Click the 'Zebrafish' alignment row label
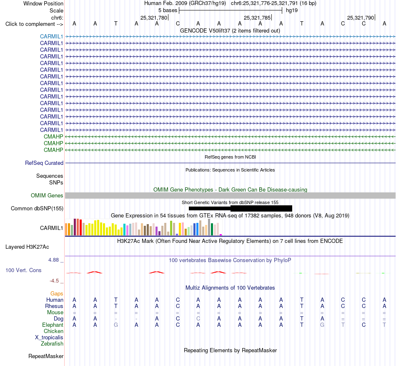The width and height of the screenshot is (396, 366). [x=52, y=344]
